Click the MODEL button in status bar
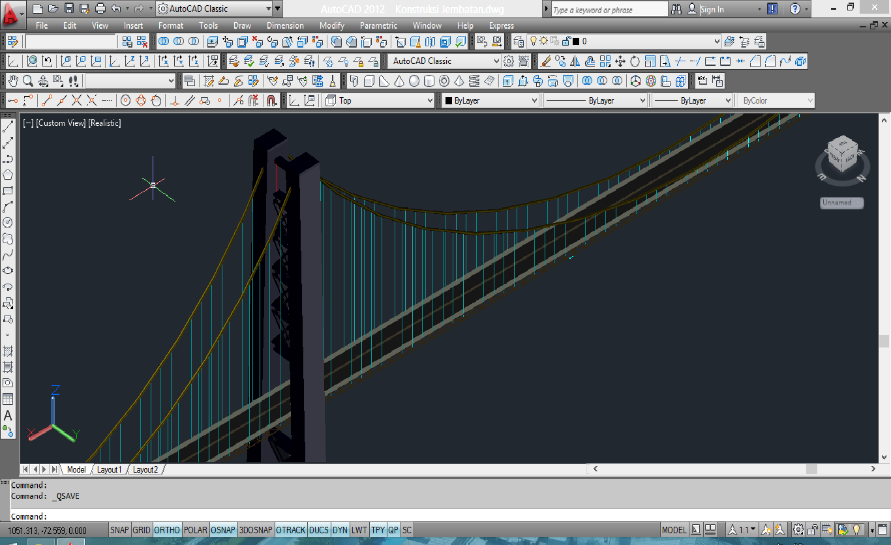This screenshot has width=891, height=545. click(x=674, y=530)
